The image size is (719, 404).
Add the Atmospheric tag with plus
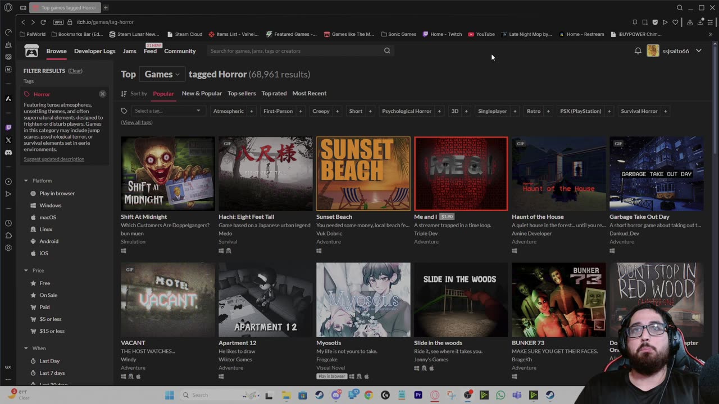tap(251, 111)
